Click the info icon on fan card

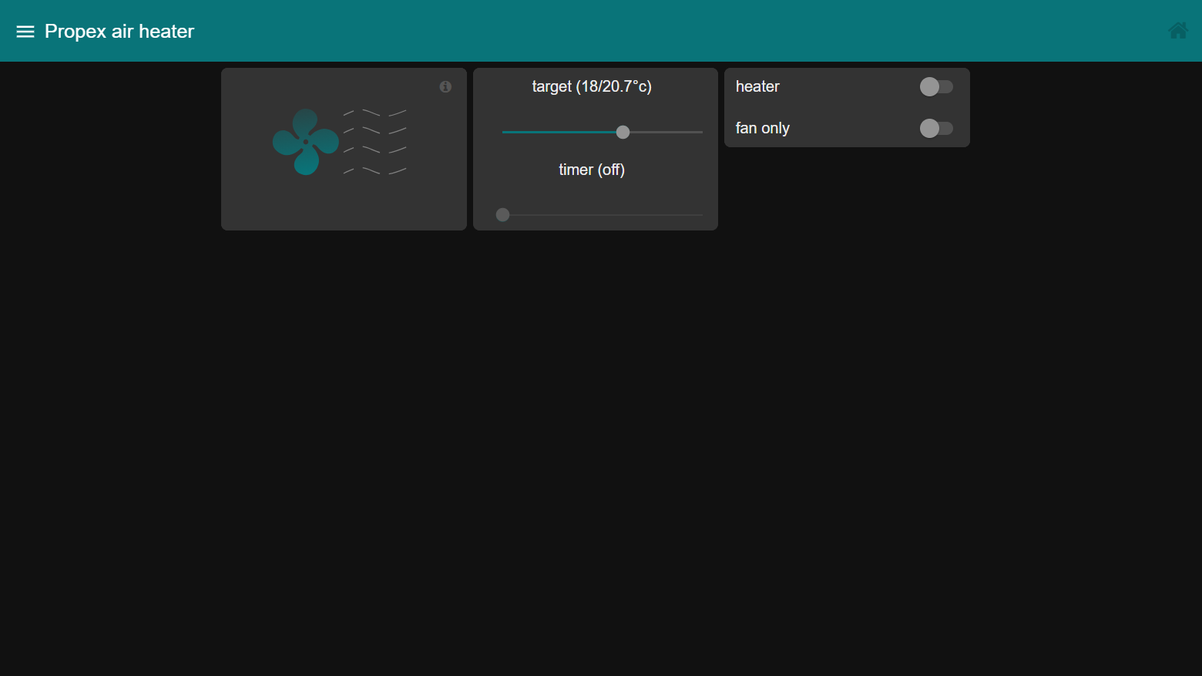pyautogui.click(x=445, y=86)
